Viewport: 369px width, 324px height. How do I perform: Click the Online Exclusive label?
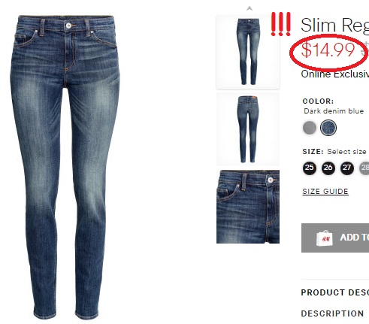click(335, 74)
